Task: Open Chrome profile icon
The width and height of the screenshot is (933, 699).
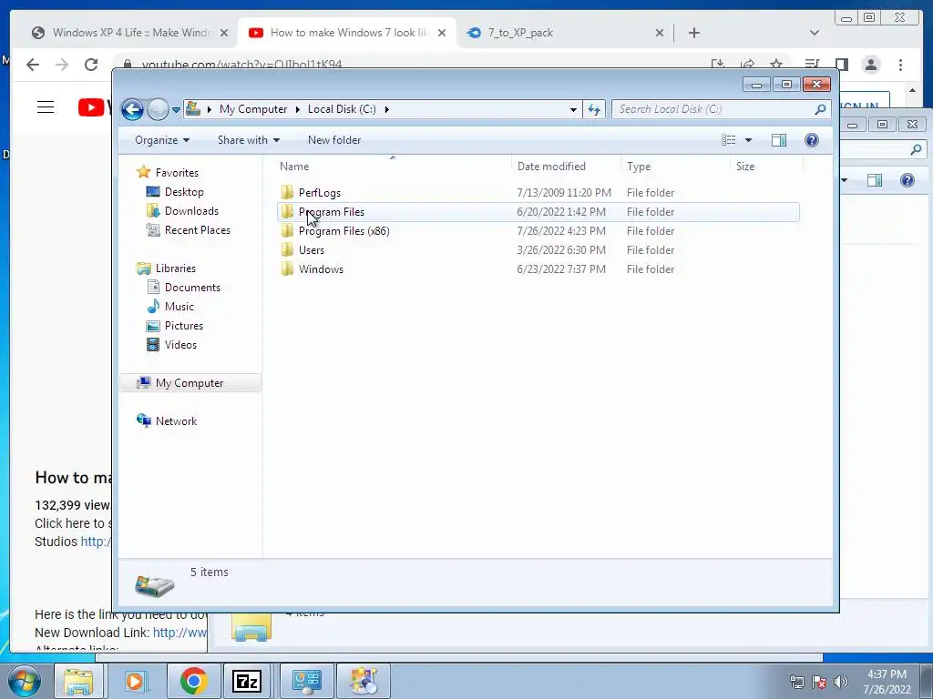Action: [871, 65]
